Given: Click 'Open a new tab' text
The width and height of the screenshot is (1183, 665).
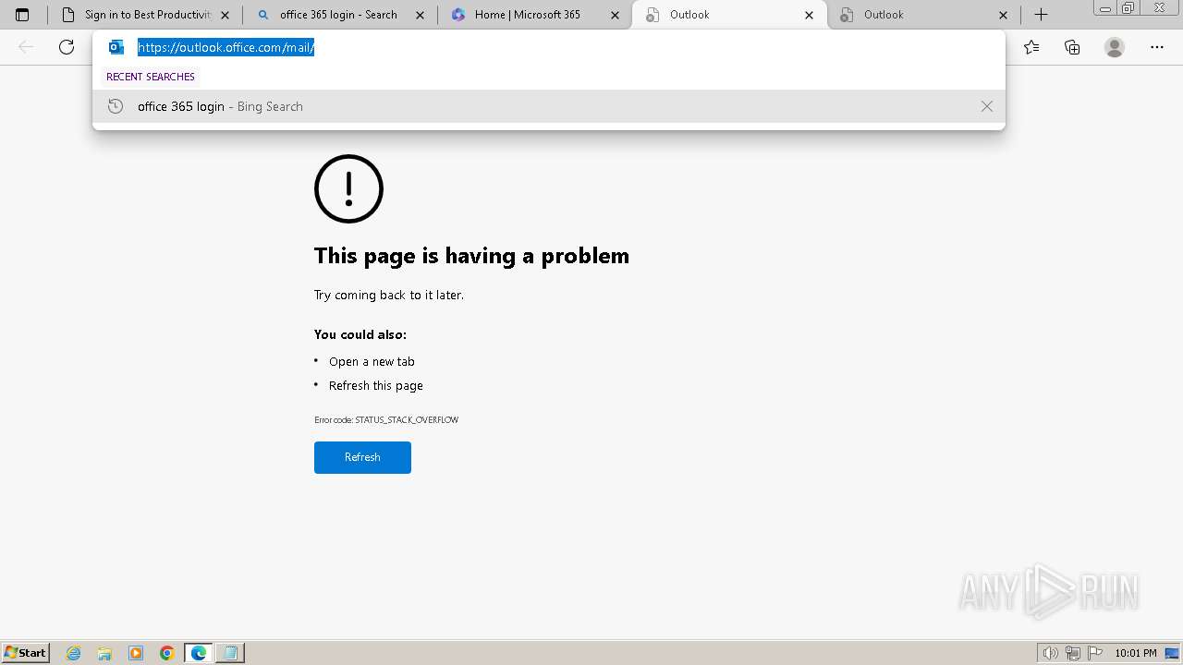Looking at the screenshot, I should pos(372,361).
